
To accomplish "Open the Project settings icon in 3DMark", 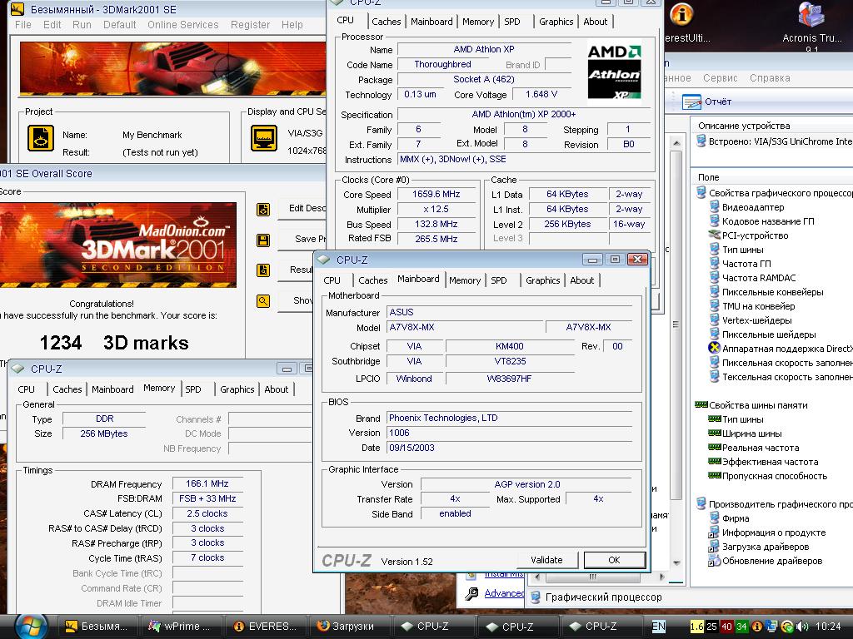I will pos(41,138).
